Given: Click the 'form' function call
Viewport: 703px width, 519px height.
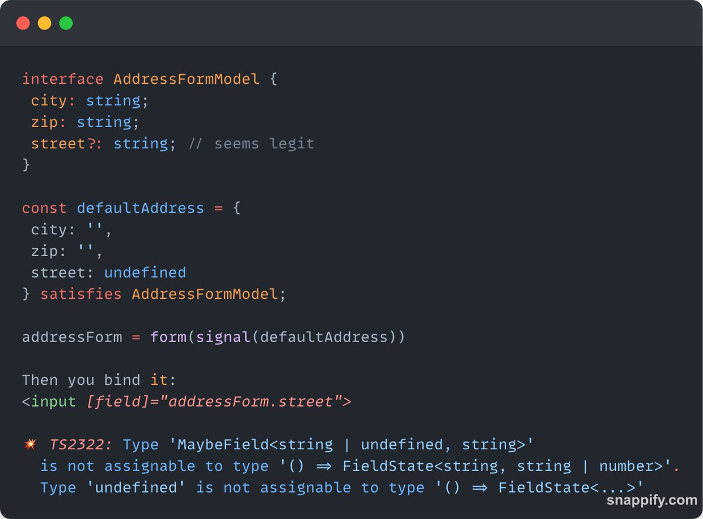Looking at the screenshot, I should (168, 337).
